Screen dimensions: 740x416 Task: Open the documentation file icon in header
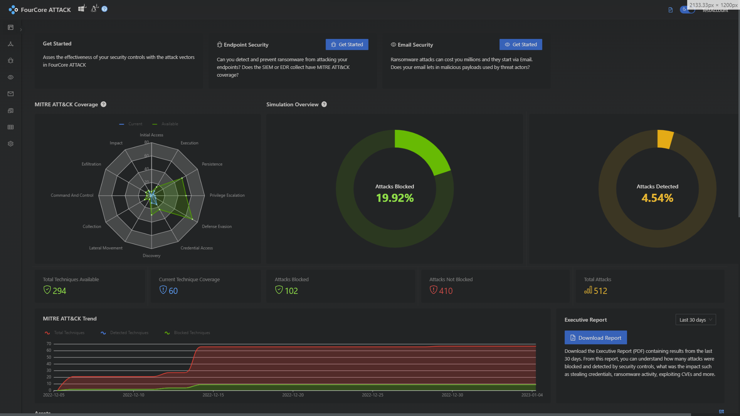pyautogui.click(x=671, y=10)
